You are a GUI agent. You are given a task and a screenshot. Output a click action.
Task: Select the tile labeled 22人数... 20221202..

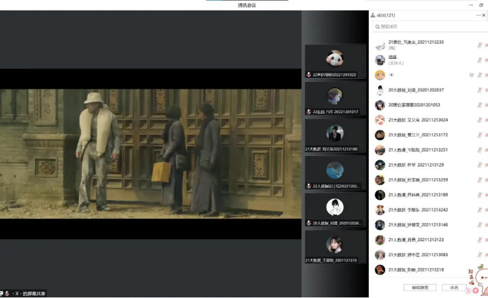click(x=335, y=172)
